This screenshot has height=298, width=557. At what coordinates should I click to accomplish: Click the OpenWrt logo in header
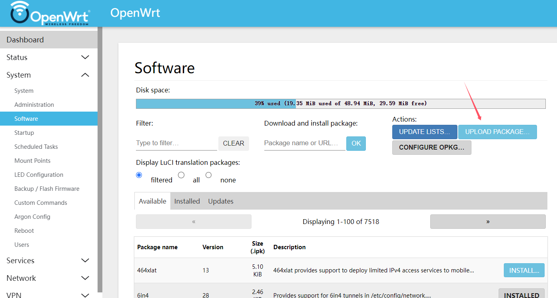coord(50,14)
